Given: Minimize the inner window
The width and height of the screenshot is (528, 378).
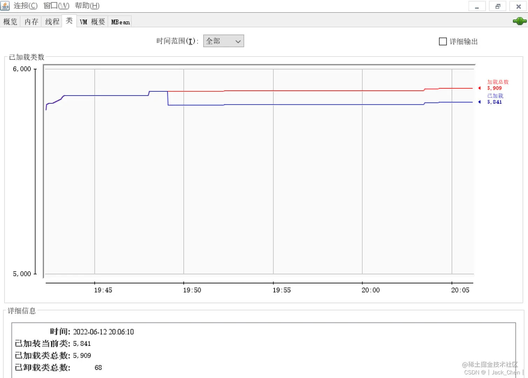Looking at the screenshot, I should coord(477,6).
